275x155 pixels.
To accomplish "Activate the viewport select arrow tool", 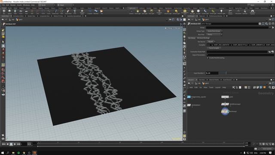I will point(3,42).
